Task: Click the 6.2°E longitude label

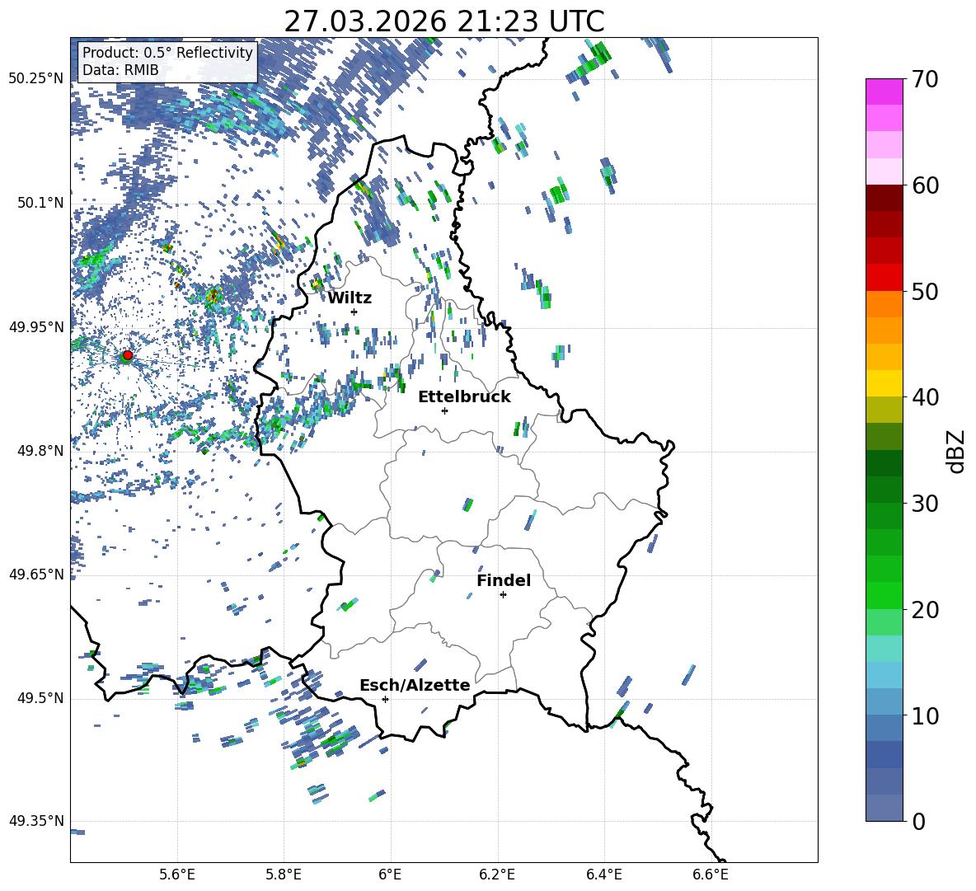Action: click(497, 875)
